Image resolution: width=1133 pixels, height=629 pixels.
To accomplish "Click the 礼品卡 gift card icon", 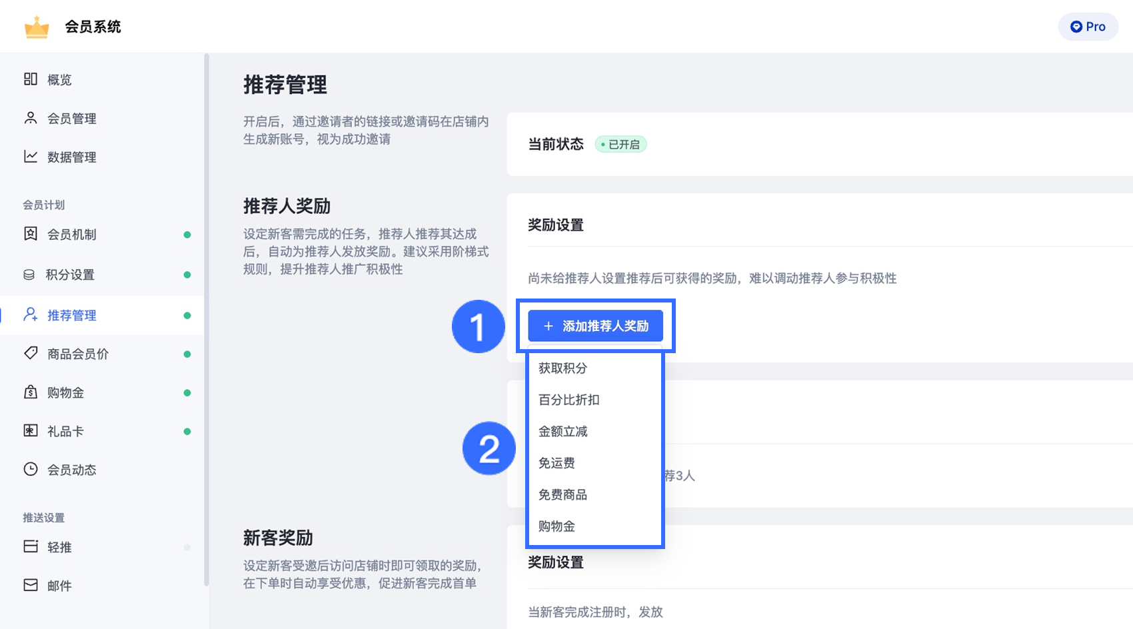I will point(31,430).
